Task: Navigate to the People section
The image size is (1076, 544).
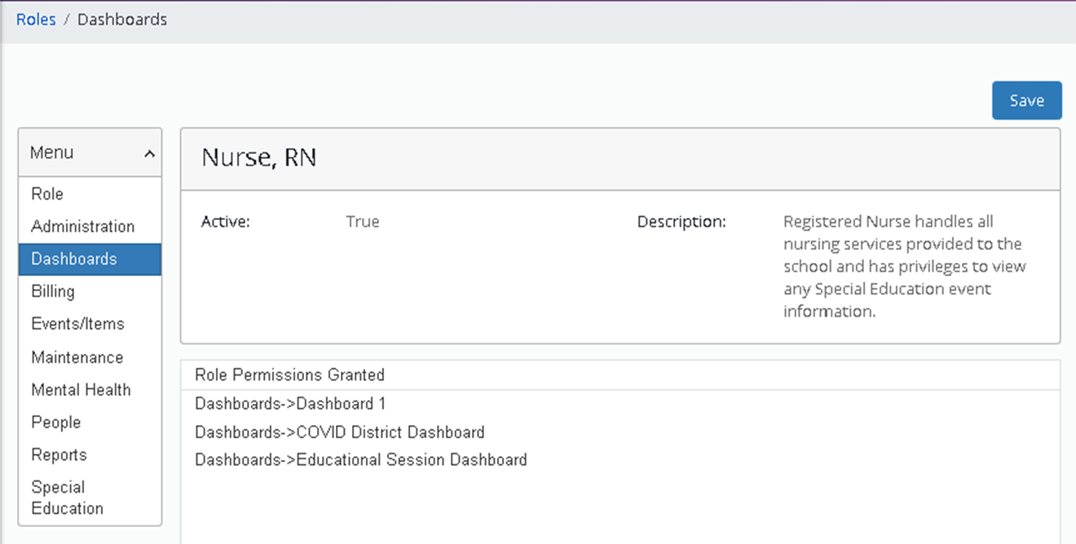Action: point(55,422)
